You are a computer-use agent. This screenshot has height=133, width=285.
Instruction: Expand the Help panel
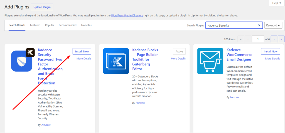pos(277,3)
